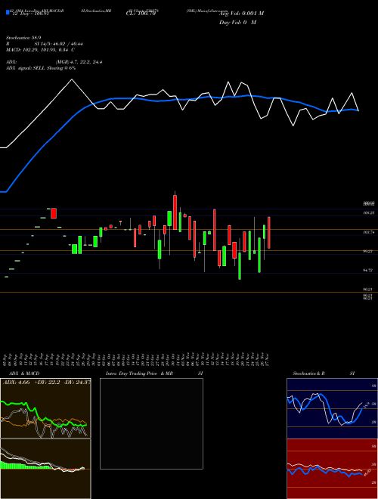Click the tallest red candlestick at the chart peak
Image resolution: width=378 pixels, height=499 pixels.
(175, 212)
